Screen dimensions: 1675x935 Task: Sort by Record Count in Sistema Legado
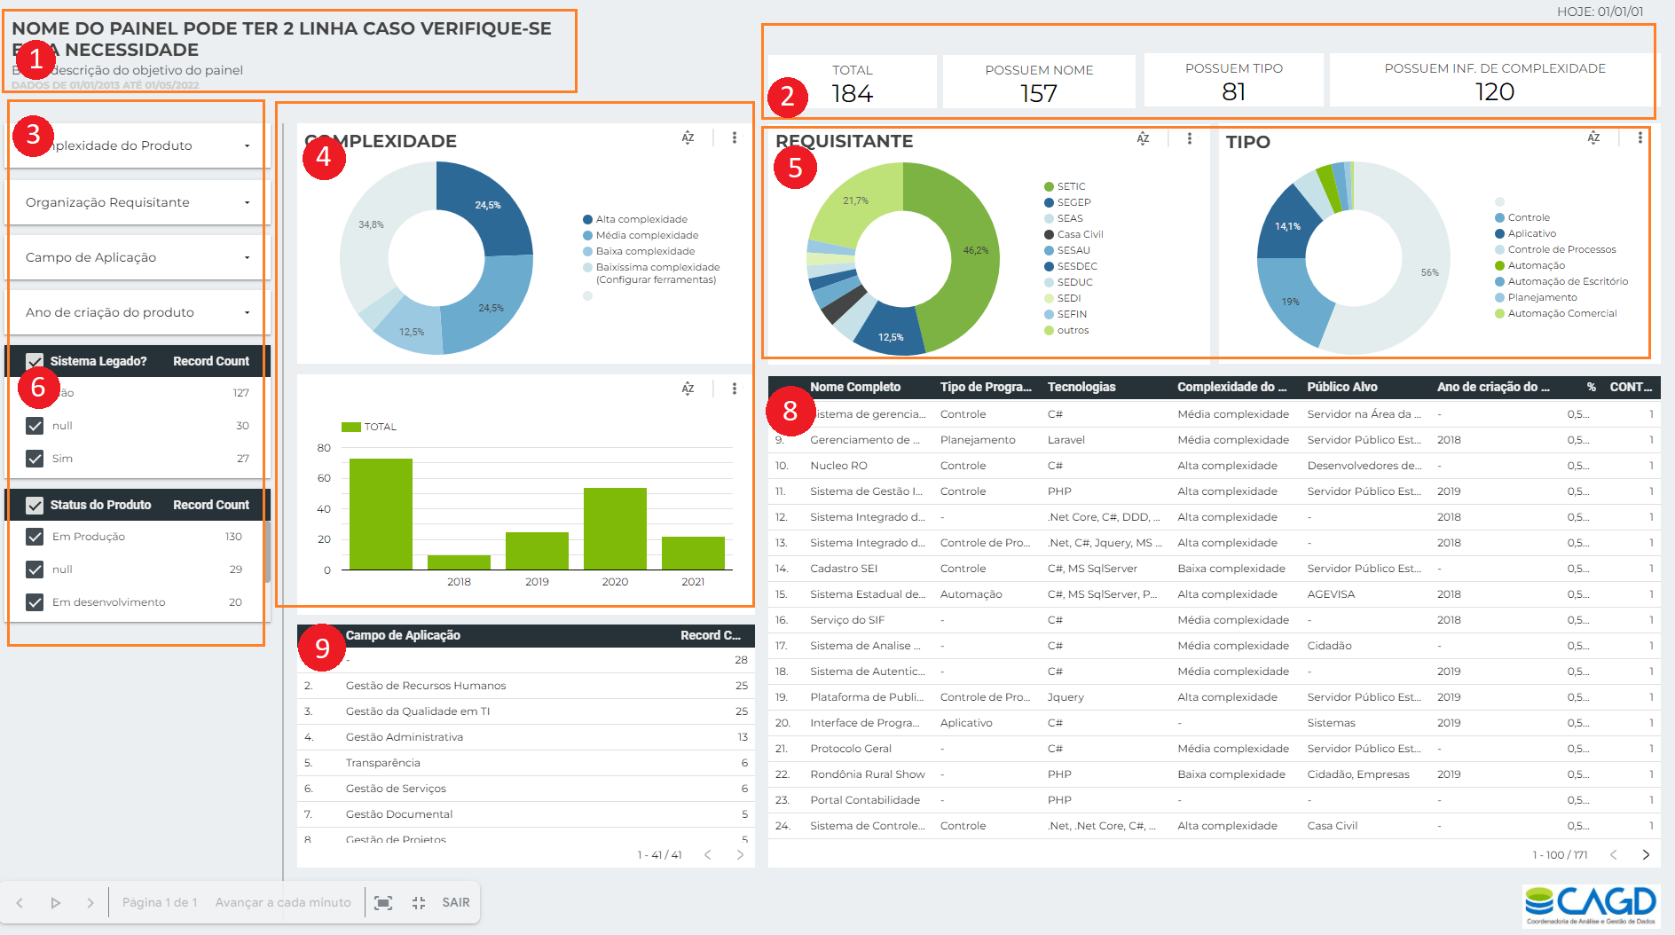[x=211, y=361]
